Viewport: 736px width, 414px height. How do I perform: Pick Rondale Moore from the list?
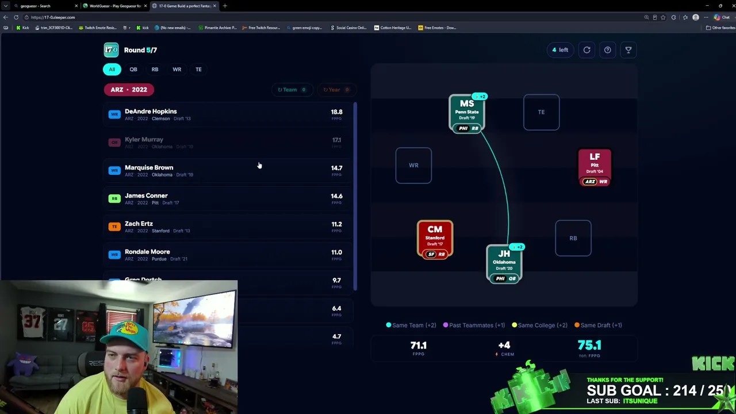point(228,255)
